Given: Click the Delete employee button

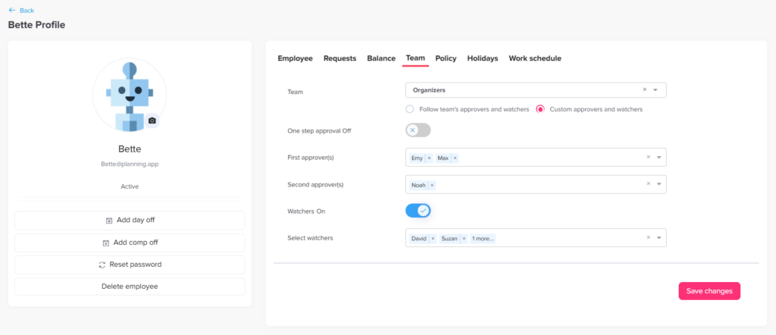Looking at the screenshot, I should click(x=130, y=286).
